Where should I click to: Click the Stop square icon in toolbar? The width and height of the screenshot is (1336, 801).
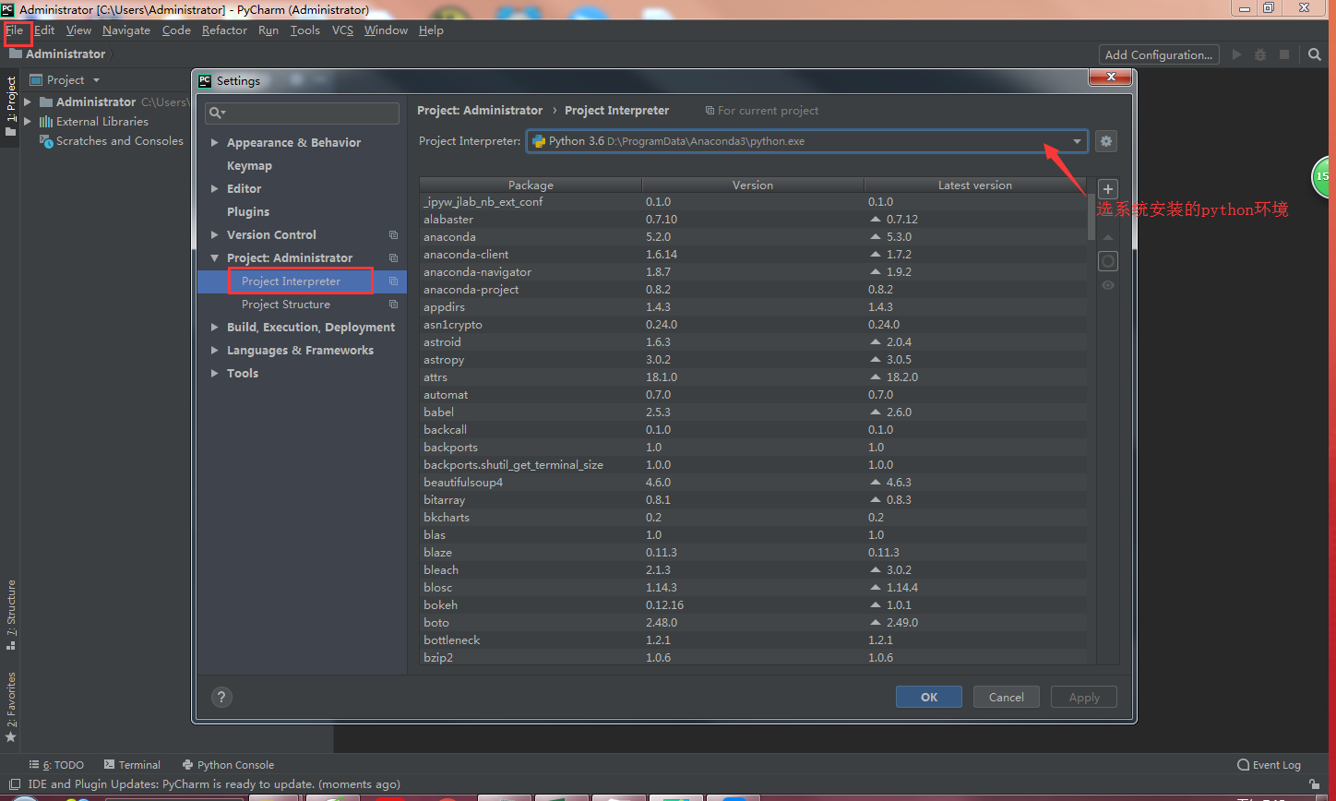[x=1283, y=54]
